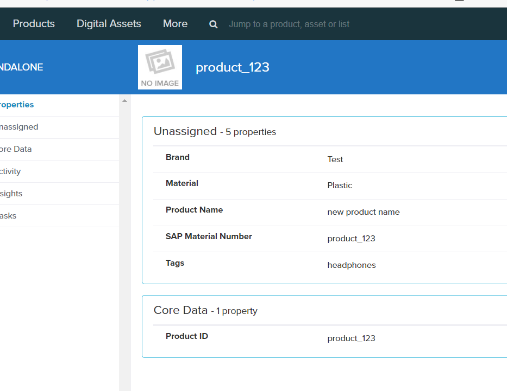Click the SAP Material Number value

351,239
